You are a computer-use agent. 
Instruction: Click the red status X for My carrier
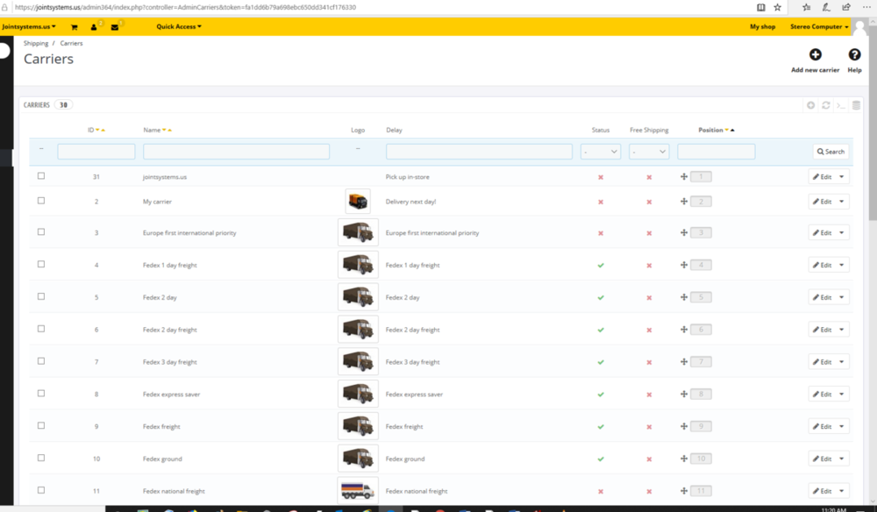601,202
